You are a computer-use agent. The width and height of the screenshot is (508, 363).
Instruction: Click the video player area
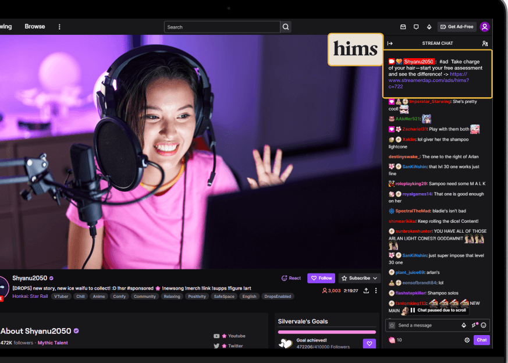coord(190,152)
